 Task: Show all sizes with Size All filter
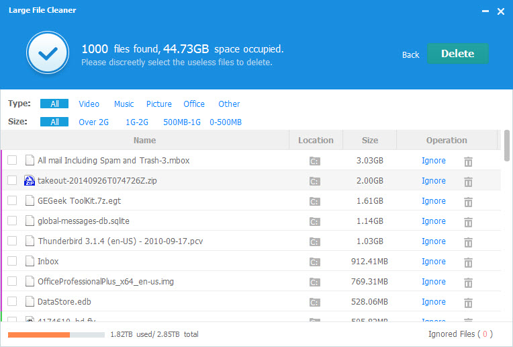click(54, 122)
